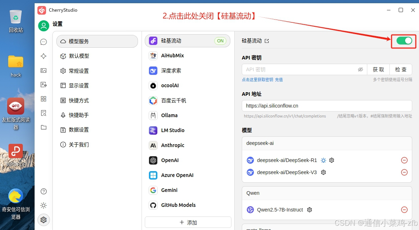This screenshot has width=419, height=230.
Task: Remove the deepseek-ai/DeepSeek-R1 model
Action: click(404, 160)
